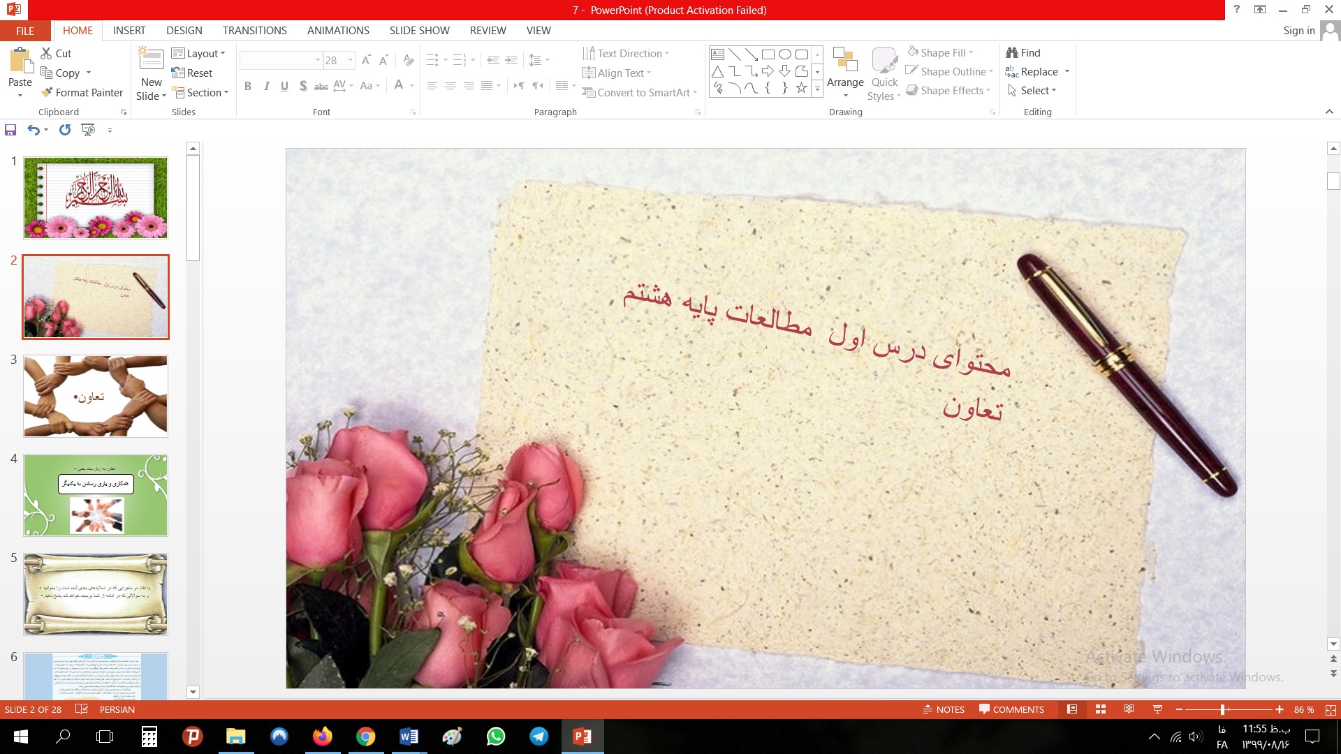Start Slide Show from status bar icon
Image resolution: width=1341 pixels, height=754 pixels.
coord(1157,709)
